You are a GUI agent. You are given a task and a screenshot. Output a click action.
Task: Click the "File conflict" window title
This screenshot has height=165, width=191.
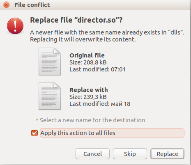pyautogui.click(x=32, y=5)
